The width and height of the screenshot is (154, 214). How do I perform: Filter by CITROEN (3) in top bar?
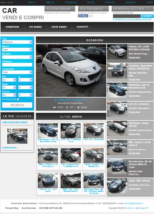click(71, 3)
